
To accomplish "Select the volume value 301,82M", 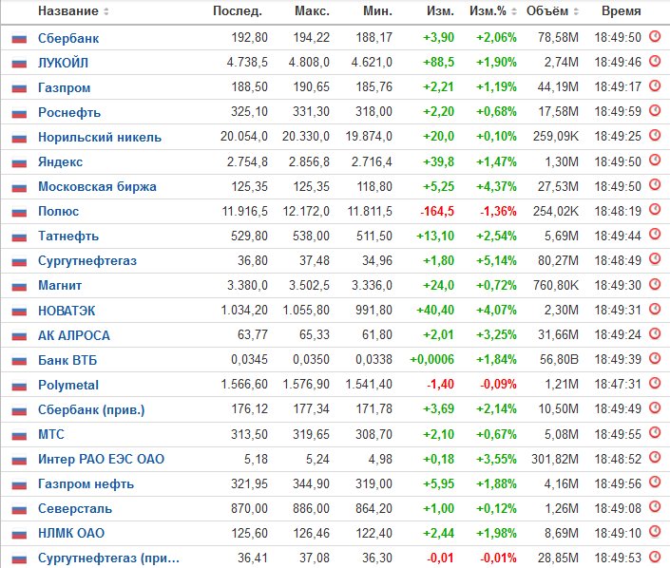I will tap(555, 459).
